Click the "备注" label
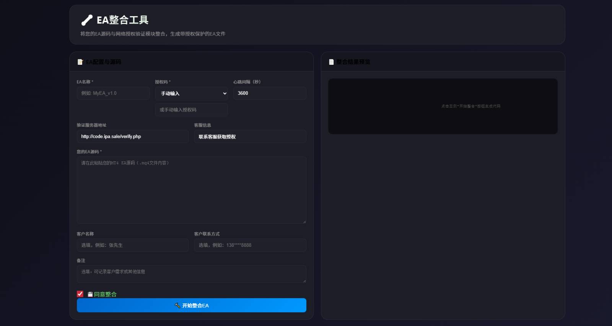 coord(81,261)
